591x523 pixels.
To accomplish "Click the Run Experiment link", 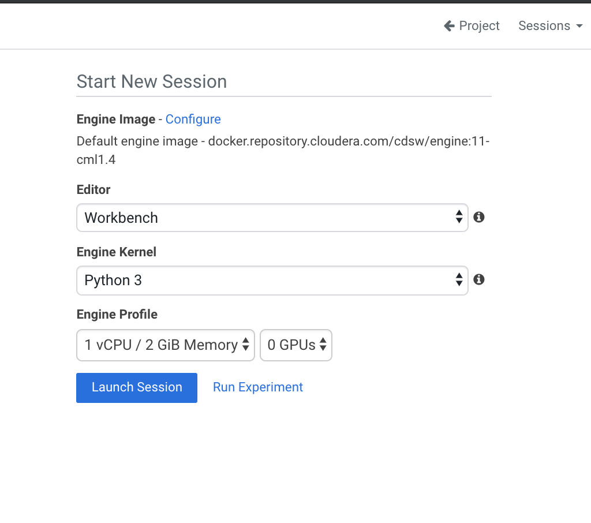I will coord(257,387).
